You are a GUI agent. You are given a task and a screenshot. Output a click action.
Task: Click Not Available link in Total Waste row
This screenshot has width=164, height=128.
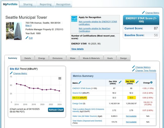[131, 122]
